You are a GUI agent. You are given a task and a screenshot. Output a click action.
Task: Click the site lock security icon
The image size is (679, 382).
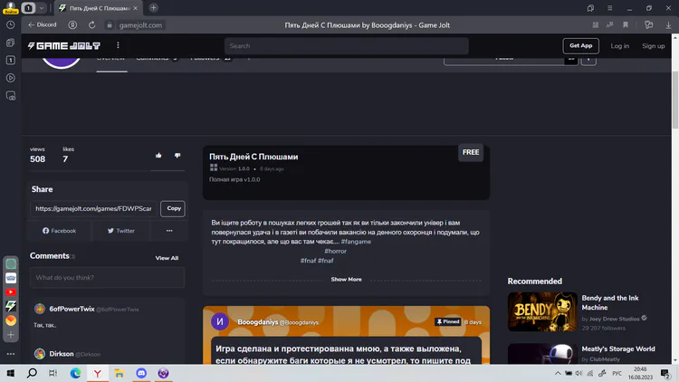(x=110, y=25)
